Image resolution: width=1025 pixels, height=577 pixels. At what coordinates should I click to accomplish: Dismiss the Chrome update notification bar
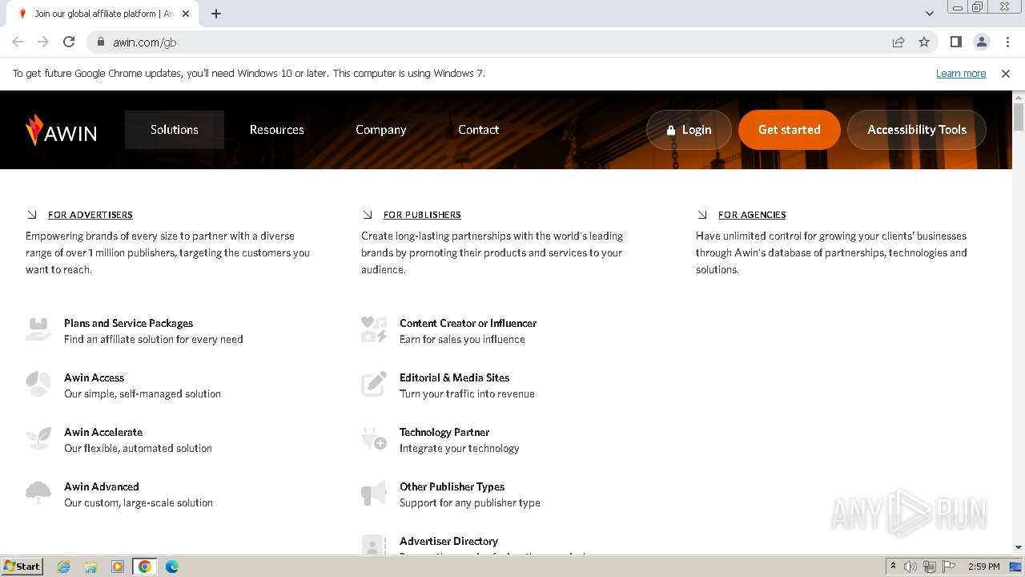(1006, 73)
